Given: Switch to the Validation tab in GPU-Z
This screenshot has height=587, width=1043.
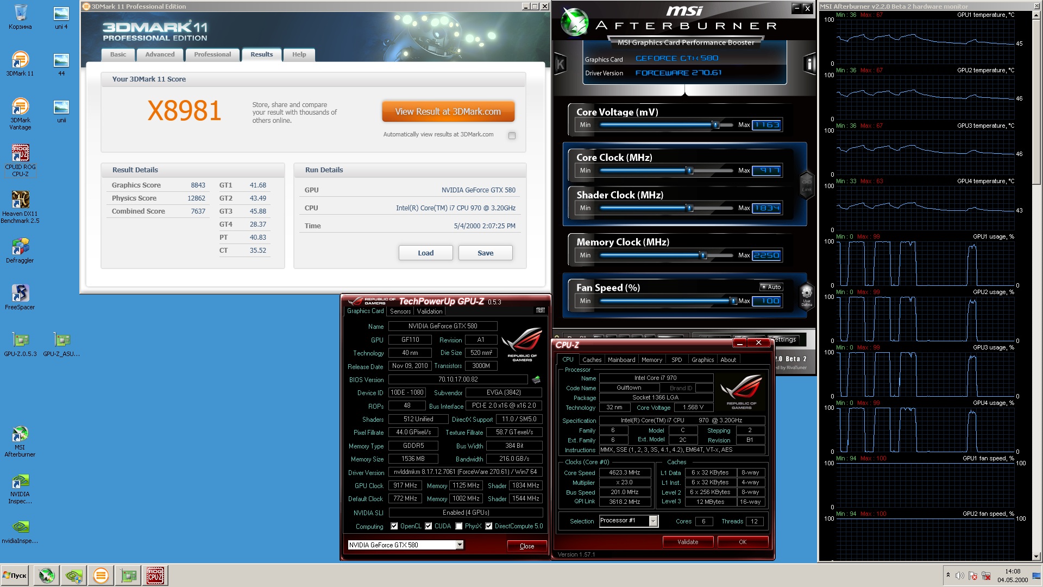Looking at the screenshot, I should tap(430, 311).
